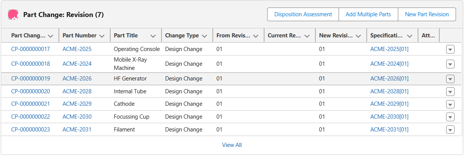Open Current Revision column chevron menu
The width and height of the screenshot is (464, 156).
point(307,36)
